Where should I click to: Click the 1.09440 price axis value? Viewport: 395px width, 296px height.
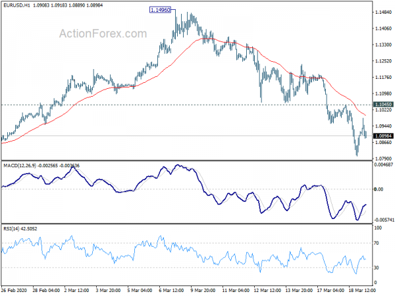click(383, 126)
